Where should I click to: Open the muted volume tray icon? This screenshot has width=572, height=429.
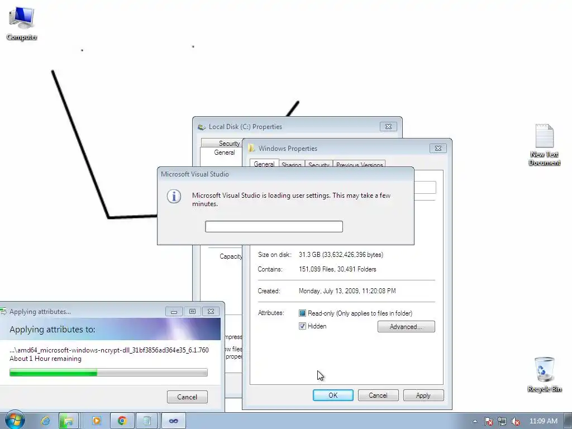click(x=516, y=421)
